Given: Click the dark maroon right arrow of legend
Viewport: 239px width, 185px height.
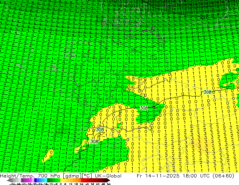Looking at the screenshot, I should coord(108,180).
